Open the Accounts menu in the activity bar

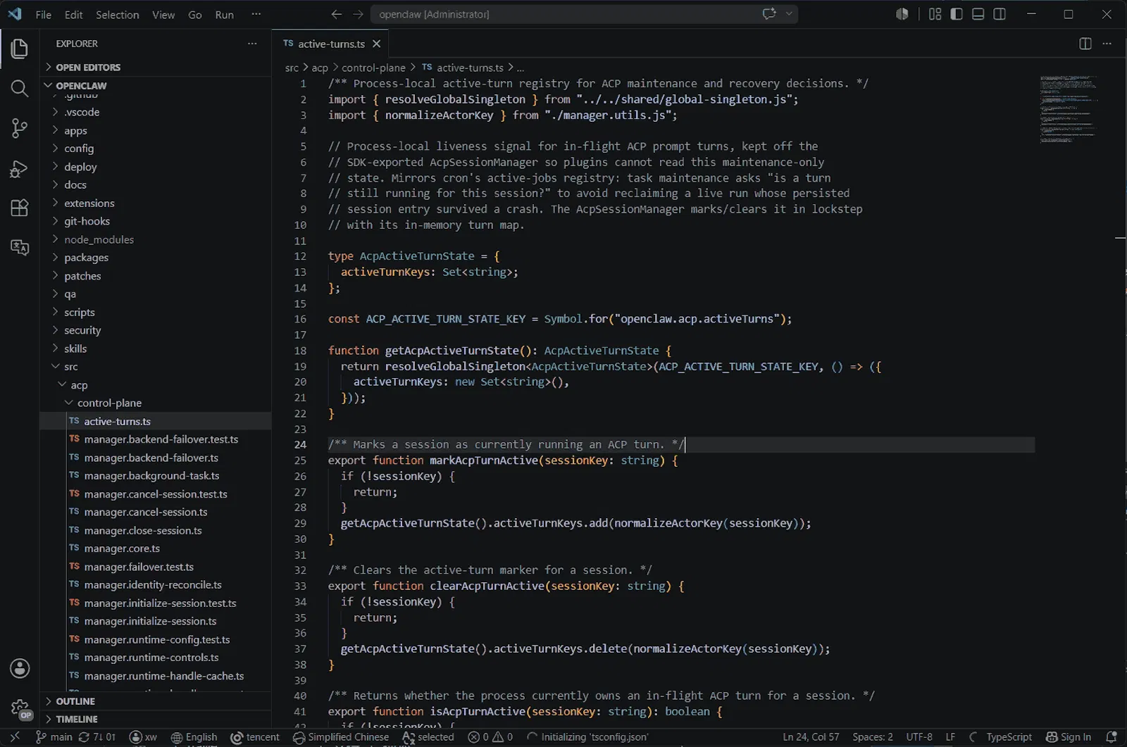20,668
